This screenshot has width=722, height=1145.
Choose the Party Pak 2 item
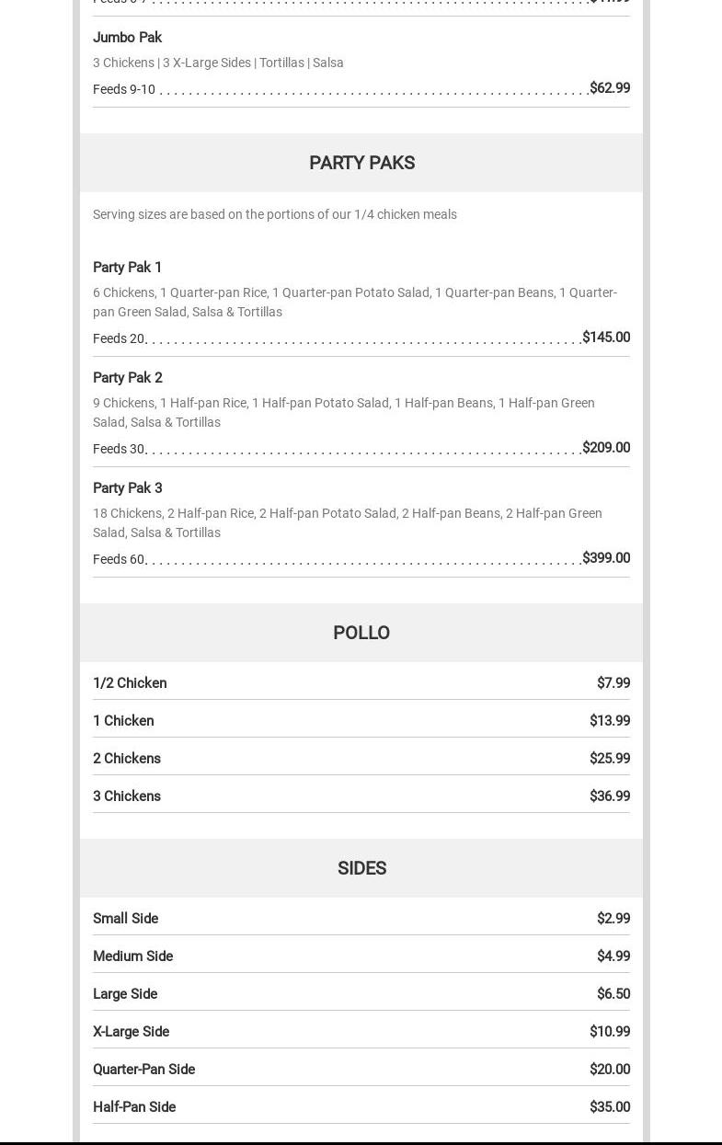[x=127, y=378]
